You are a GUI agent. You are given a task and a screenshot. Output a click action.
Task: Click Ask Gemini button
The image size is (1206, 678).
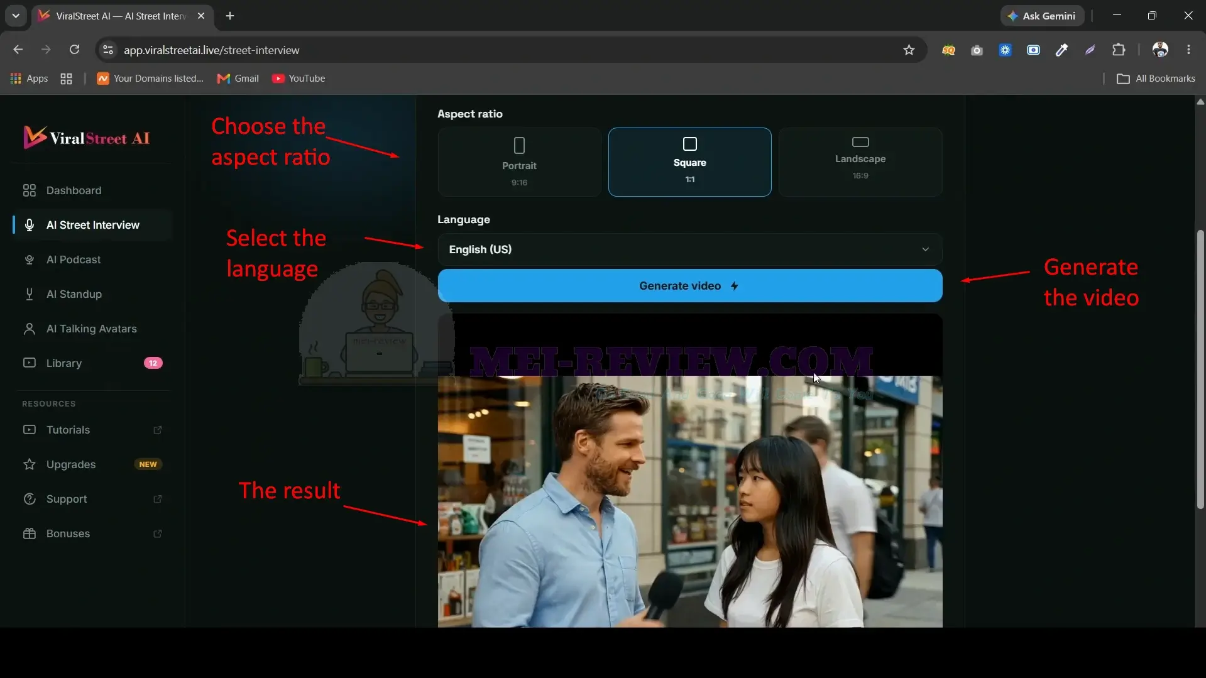[x=1041, y=16]
